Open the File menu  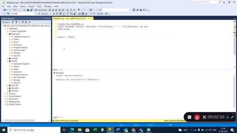coord(3,6)
